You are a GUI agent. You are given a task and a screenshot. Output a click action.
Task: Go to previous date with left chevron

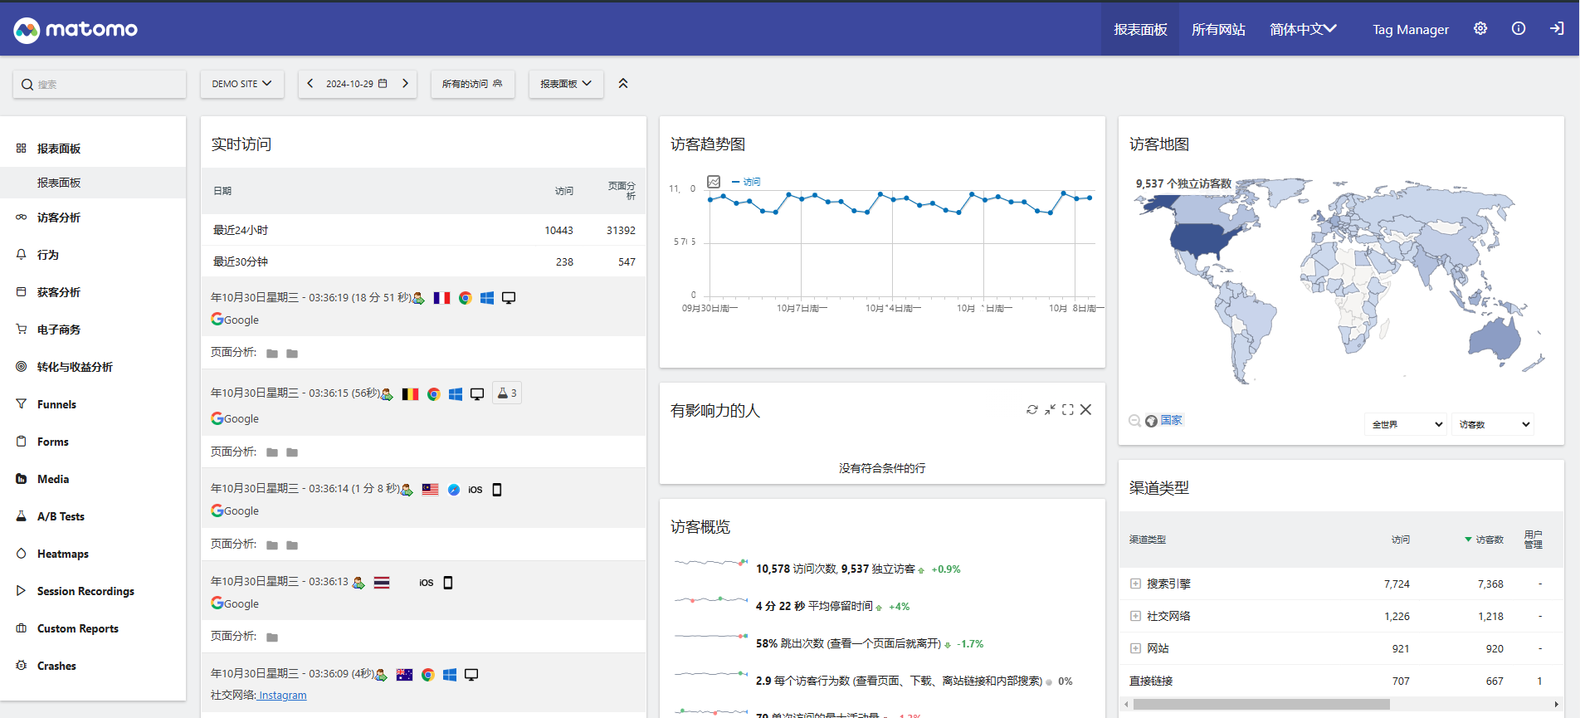[310, 83]
